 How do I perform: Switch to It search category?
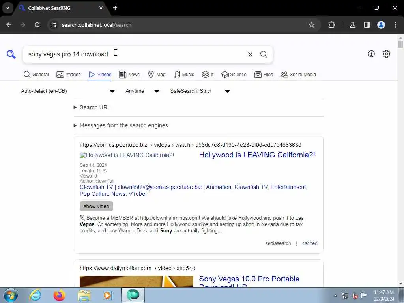(208, 75)
